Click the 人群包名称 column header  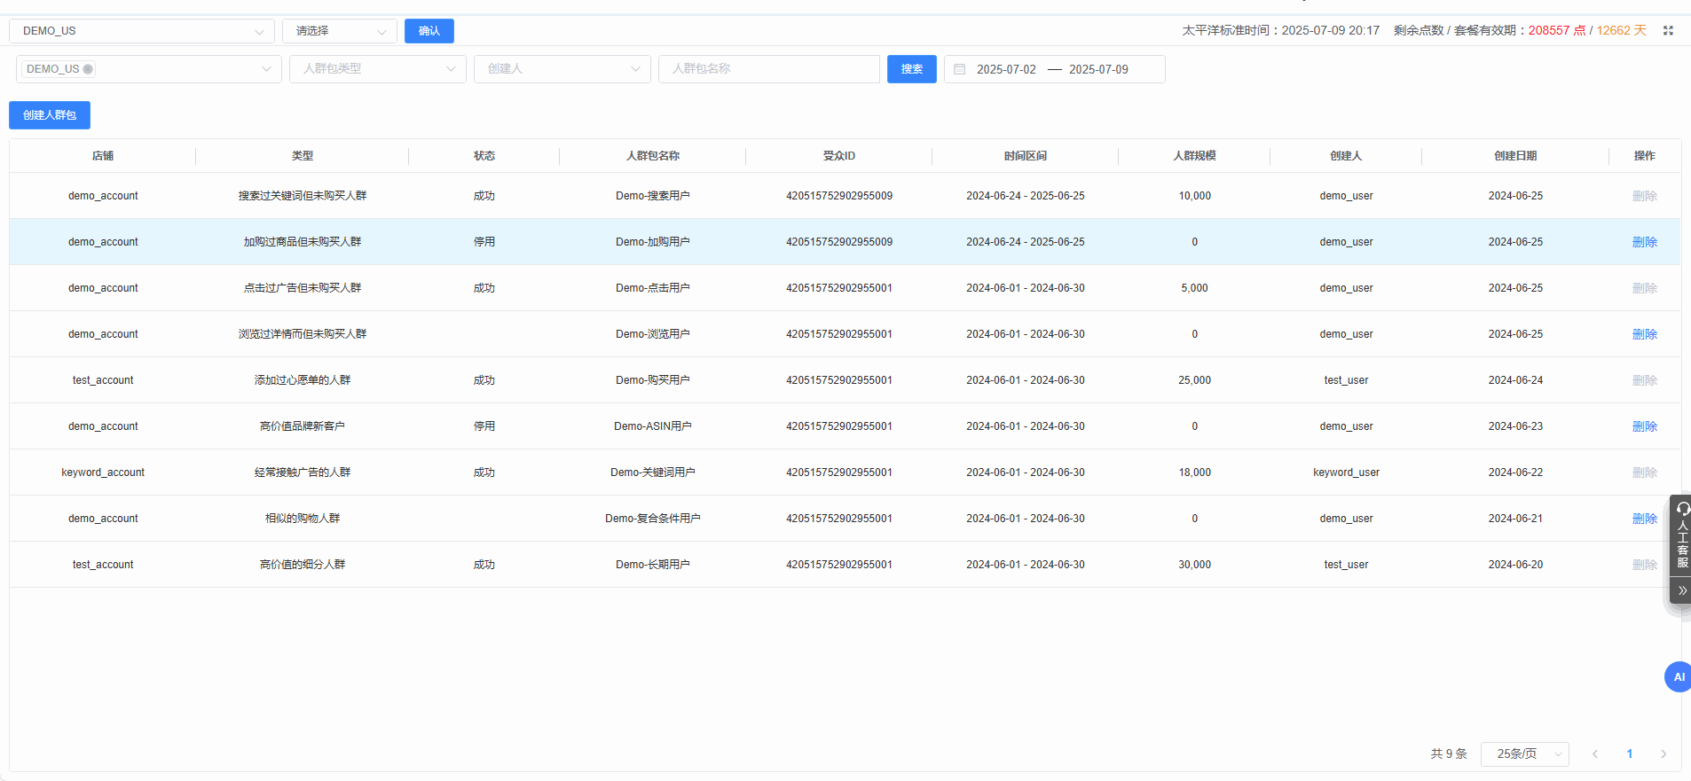[x=653, y=156]
